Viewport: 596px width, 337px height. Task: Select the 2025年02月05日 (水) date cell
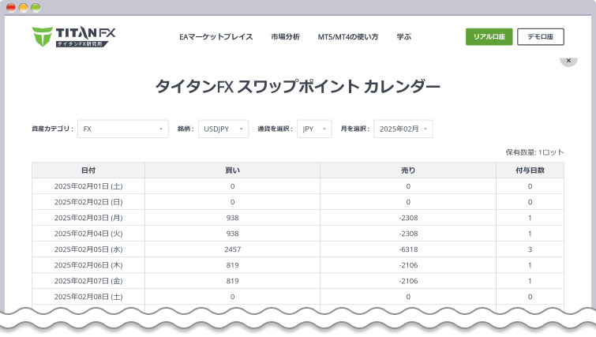(x=88, y=249)
